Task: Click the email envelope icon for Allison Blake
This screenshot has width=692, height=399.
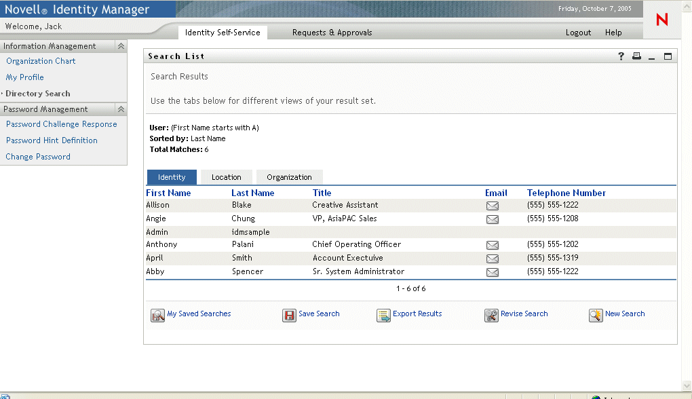Action: point(492,206)
